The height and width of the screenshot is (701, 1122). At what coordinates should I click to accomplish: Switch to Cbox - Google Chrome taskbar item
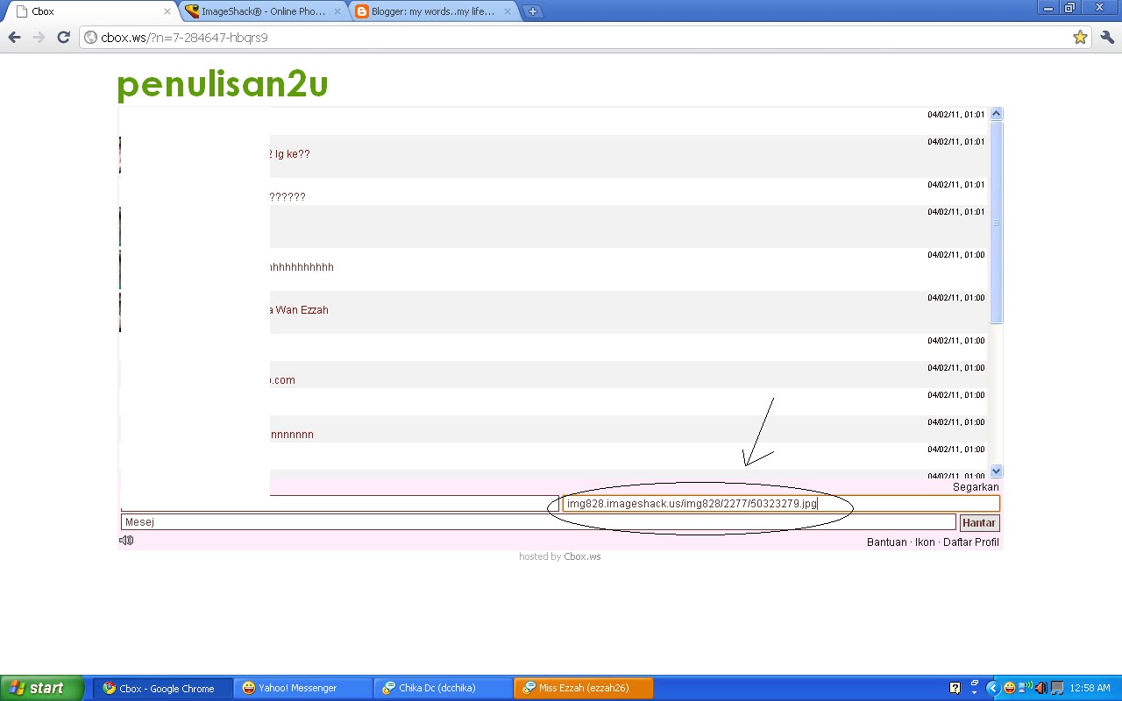tap(163, 688)
